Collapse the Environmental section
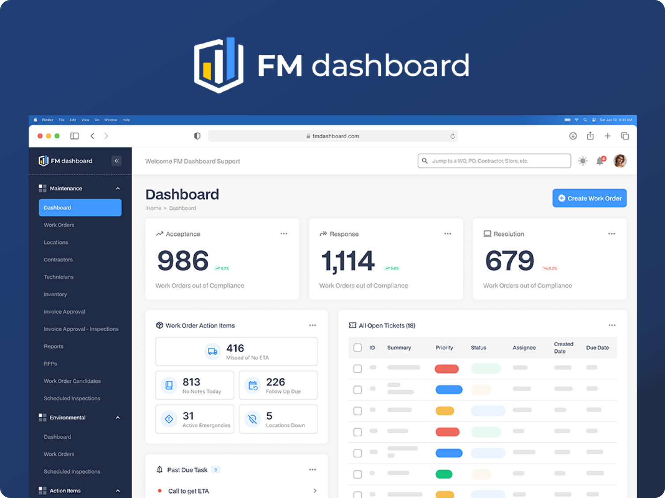 point(118,418)
